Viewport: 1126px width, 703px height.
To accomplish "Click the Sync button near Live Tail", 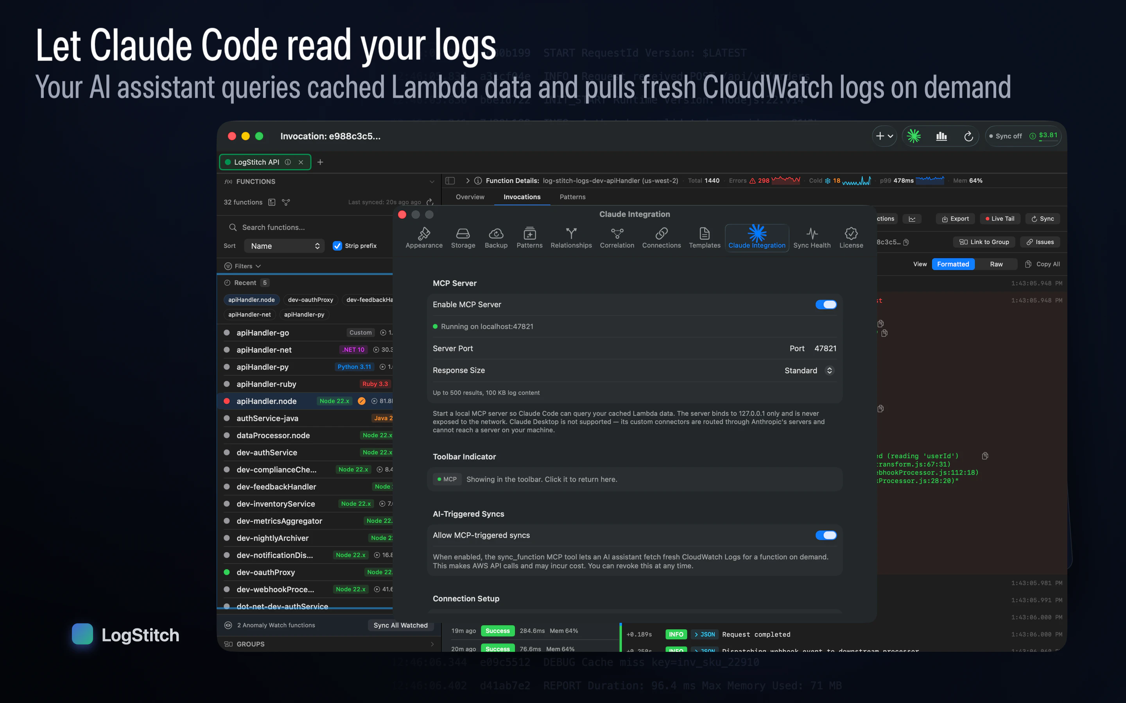I will point(1042,219).
